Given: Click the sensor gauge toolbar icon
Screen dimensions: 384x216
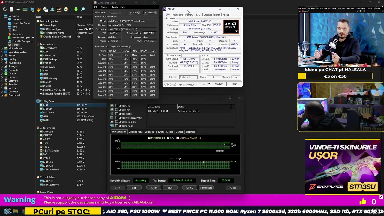Looking at the screenshot, I should coord(66,9).
